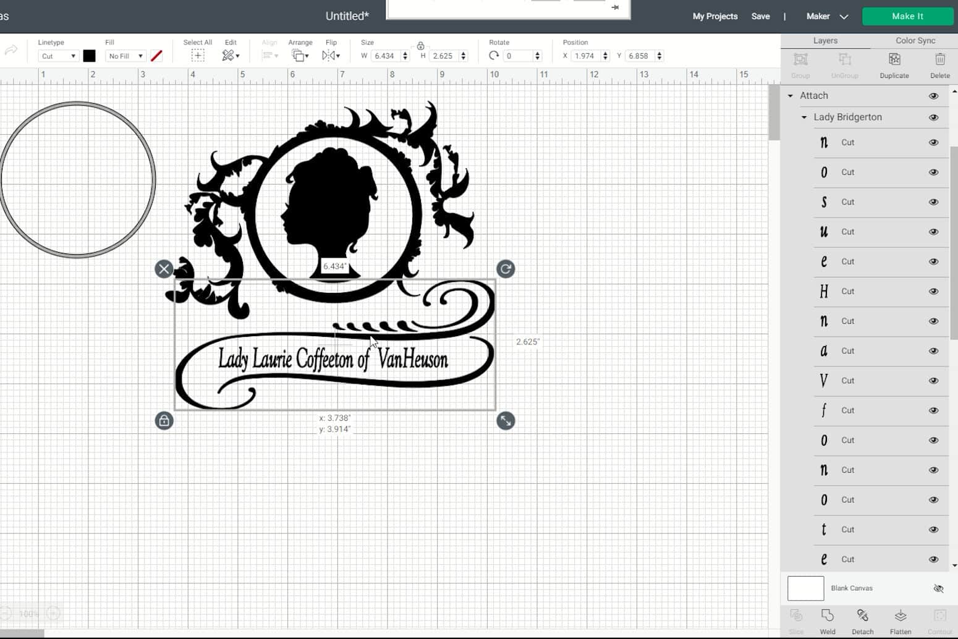Click the Untitled* project title

click(x=347, y=16)
